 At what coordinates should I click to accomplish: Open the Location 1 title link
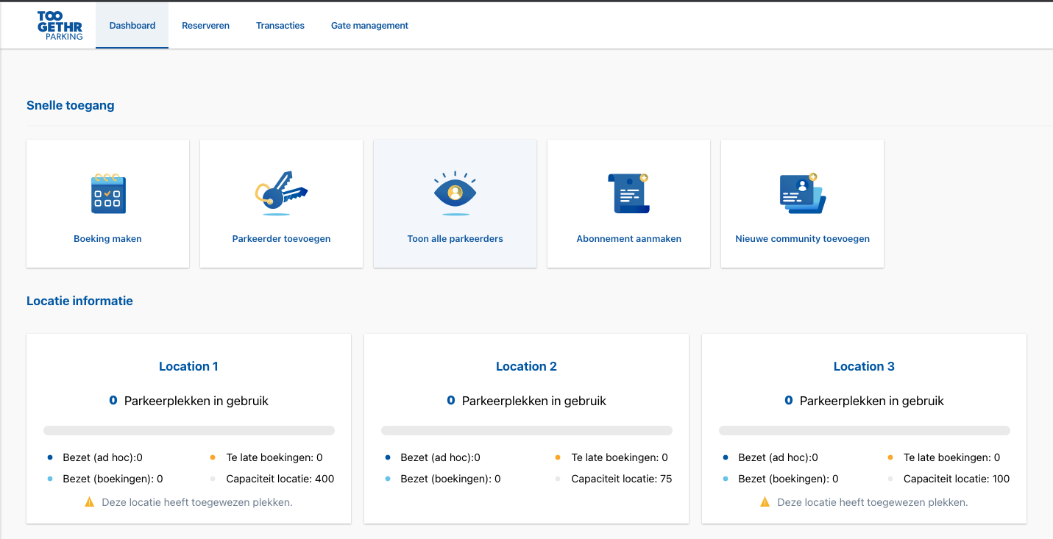[188, 366]
